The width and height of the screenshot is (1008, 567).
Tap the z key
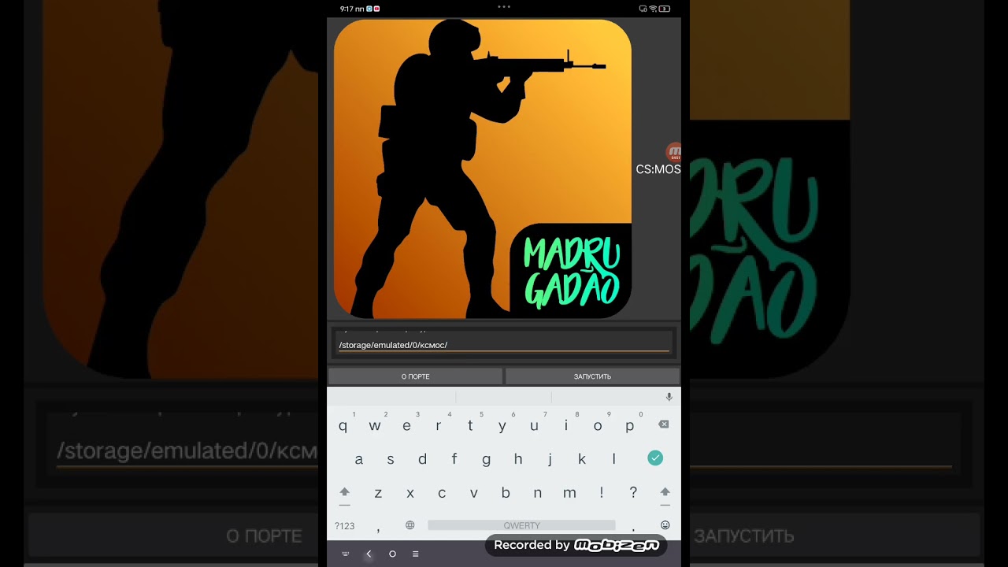[x=378, y=493]
